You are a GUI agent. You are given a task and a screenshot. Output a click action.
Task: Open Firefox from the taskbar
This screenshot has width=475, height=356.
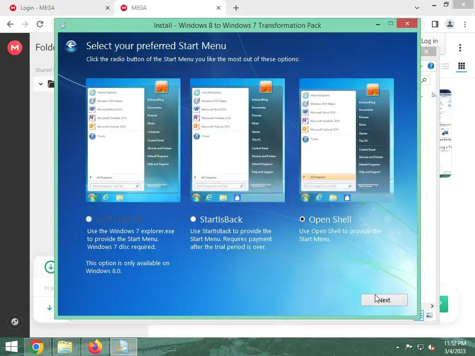coord(95,347)
